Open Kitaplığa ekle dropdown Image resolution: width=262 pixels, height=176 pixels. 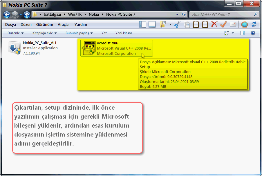tap(44, 33)
